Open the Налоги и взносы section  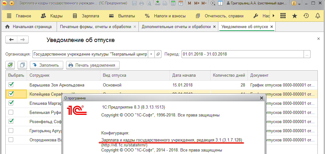[x=165, y=16]
